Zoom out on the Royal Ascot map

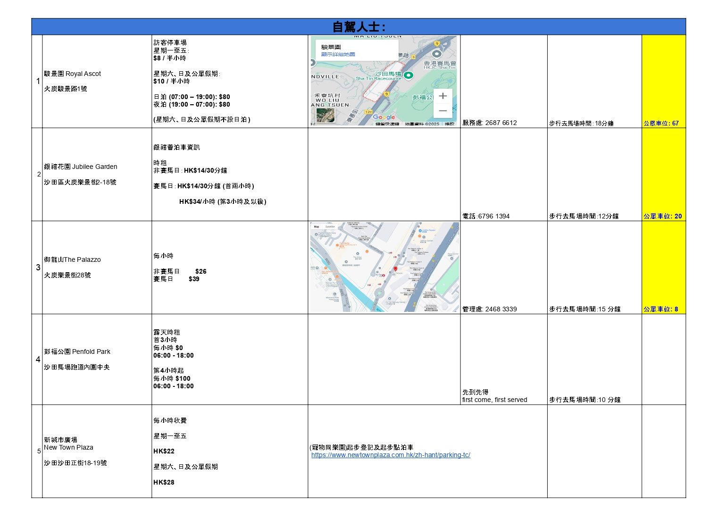442,111
